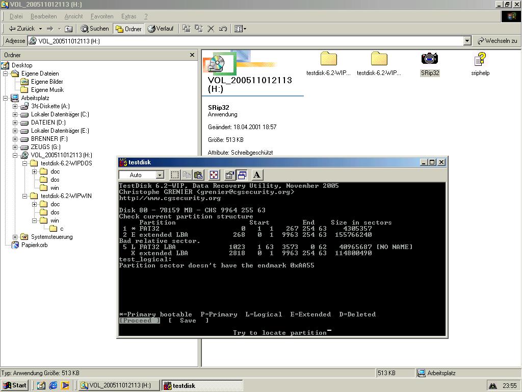Open the Bearbeiten menu

(x=44, y=16)
